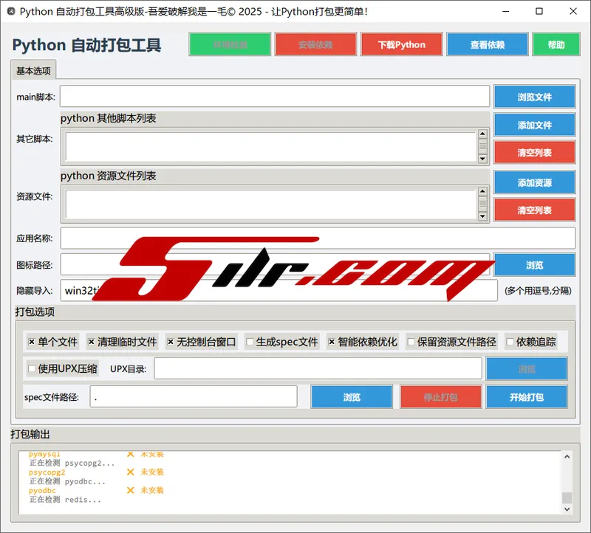591x533 pixels.
Task: Click the UPX目录 input field
Action: (318, 368)
